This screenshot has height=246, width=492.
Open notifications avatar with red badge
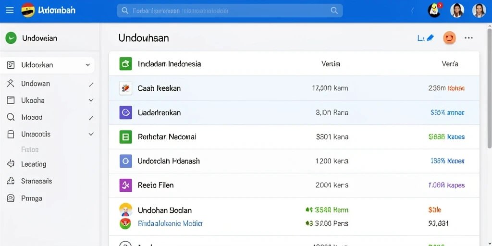(x=435, y=11)
